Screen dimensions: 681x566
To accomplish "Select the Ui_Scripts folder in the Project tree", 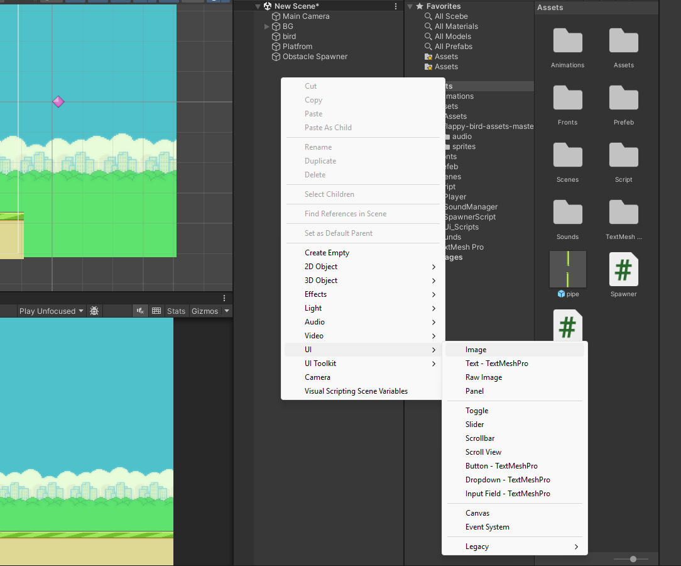I will 461,227.
